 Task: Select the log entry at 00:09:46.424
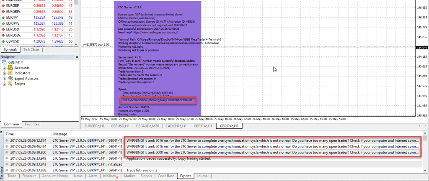click(x=213, y=146)
